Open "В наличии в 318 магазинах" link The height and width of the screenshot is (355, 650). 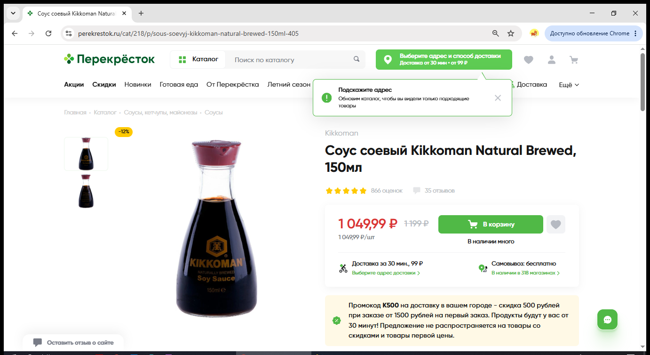tap(525, 273)
